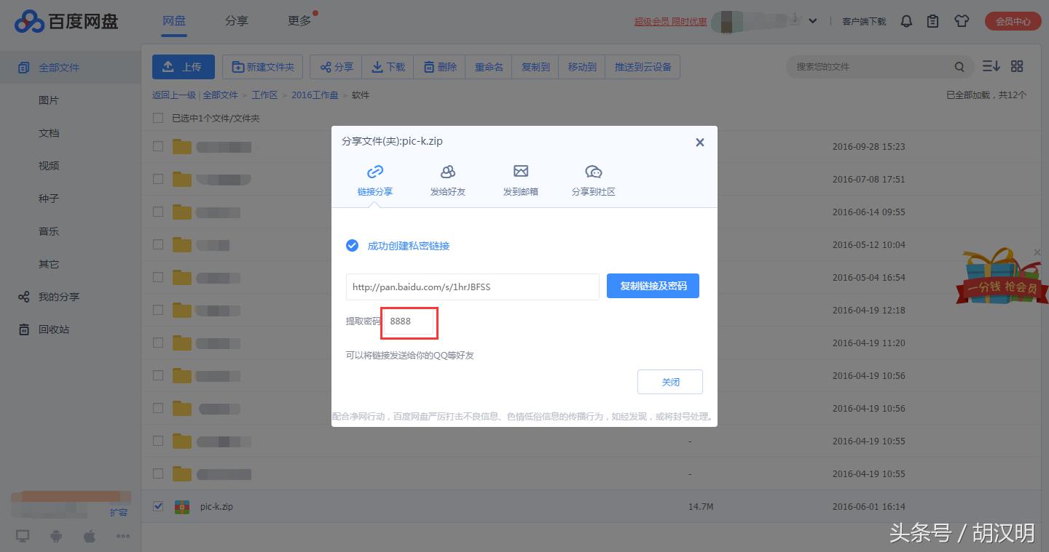This screenshot has height=552, width=1049.
Task: Click the transfer list clipboard icon
Action: point(932,21)
